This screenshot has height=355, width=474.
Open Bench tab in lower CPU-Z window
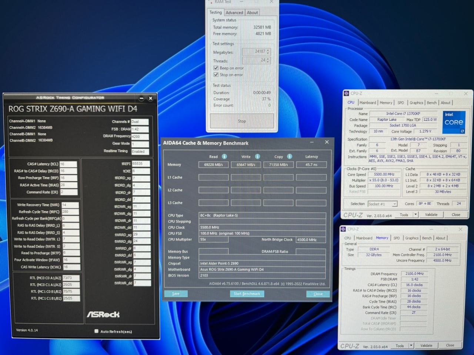click(x=427, y=238)
